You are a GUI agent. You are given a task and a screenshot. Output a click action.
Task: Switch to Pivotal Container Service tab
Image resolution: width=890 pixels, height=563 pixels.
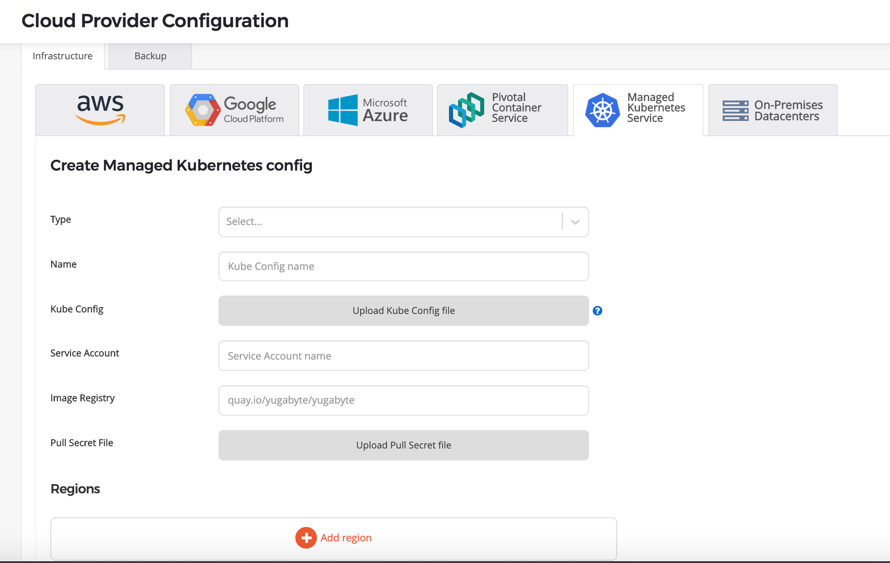503,110
